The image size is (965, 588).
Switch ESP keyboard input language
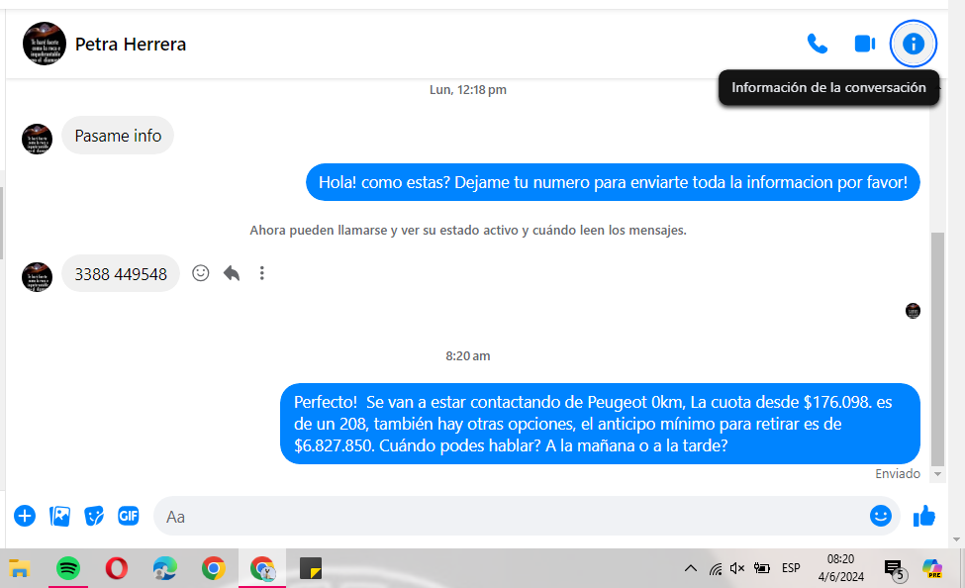(x=791, y=568)
